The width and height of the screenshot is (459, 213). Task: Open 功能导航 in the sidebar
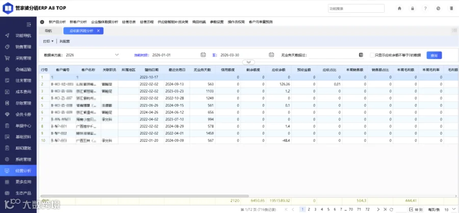(18, 36)
